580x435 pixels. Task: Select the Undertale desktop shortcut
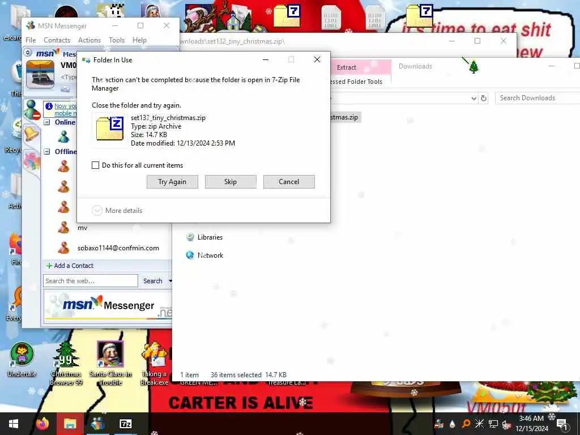[22, 360]
